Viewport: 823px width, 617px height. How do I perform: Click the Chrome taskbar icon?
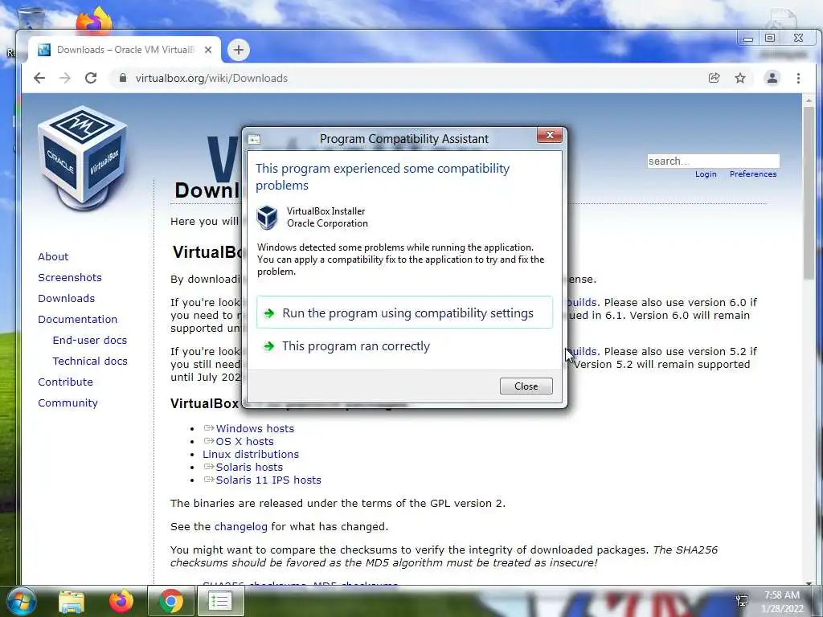[x=170, y=601]
